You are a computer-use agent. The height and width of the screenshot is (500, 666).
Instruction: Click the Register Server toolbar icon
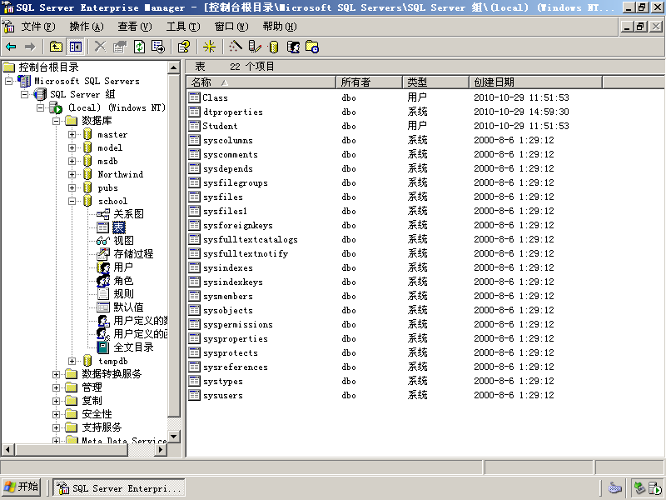[x=255, y=47]
